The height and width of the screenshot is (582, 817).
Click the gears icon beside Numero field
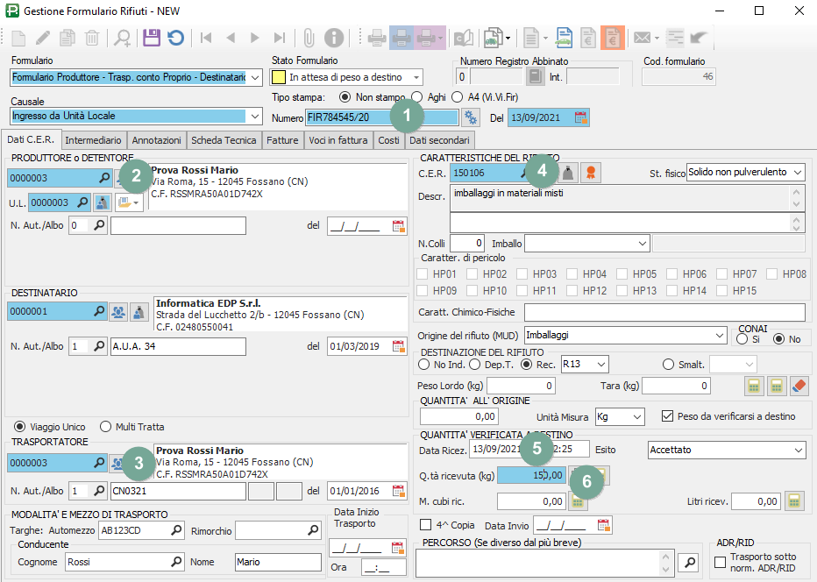click(x=472, y=117)
